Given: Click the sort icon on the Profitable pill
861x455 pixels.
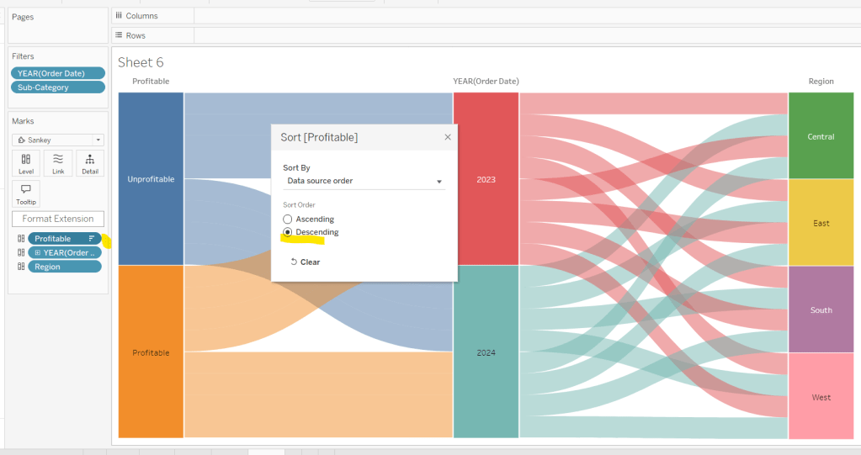Looking at the screenshot, I should (92, 239).
